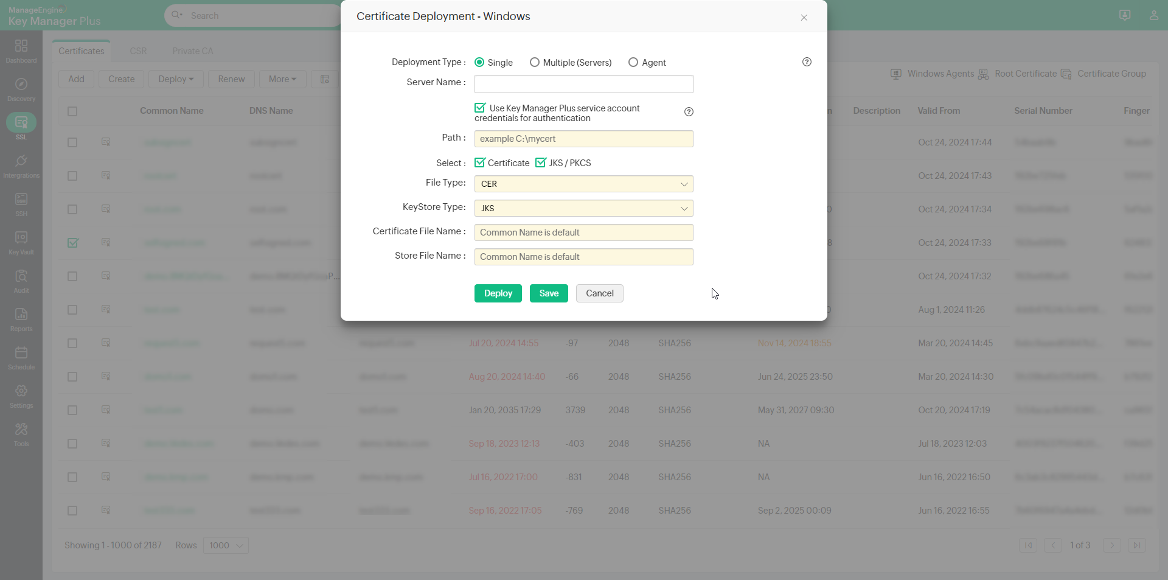
Task: Click the download icon in top header
Action: tap(1125, 15)
